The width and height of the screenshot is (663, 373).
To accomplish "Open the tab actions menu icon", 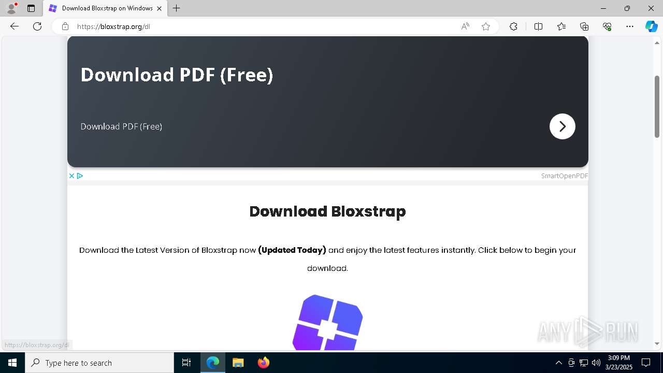I will click(31, 8).
